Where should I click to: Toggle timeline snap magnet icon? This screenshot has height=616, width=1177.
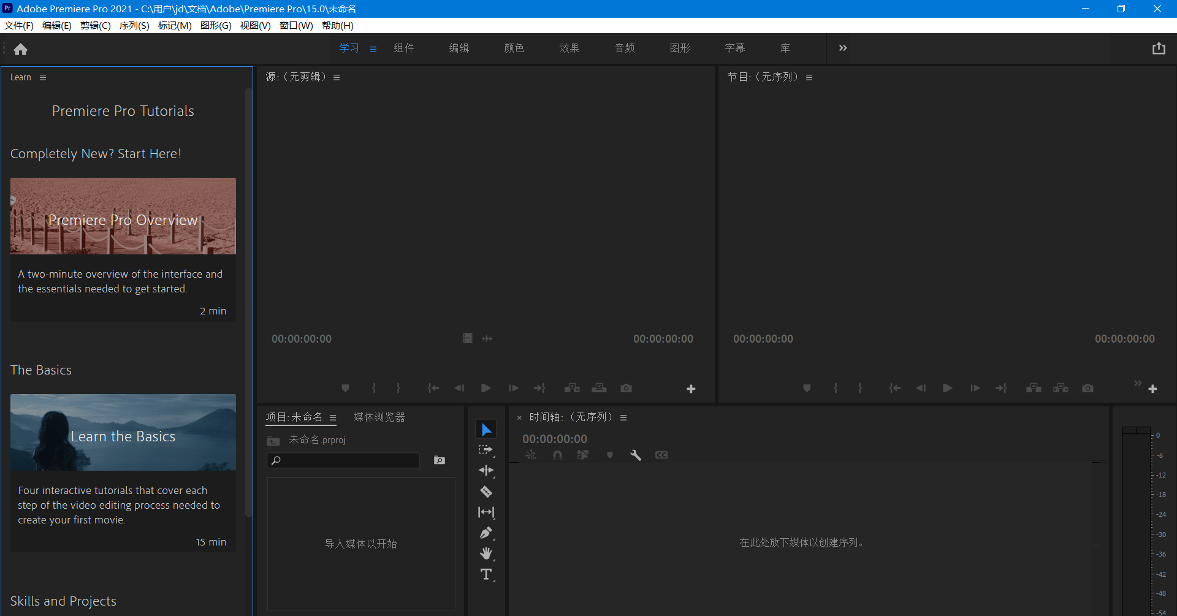pyautogui.click(x=557, y=455)
